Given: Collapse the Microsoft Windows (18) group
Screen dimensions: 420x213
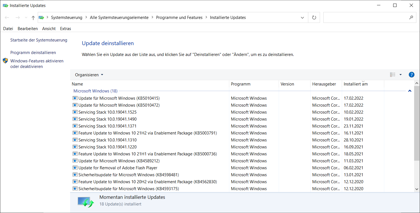Looking at the screenshot, I should coord(410,91).
